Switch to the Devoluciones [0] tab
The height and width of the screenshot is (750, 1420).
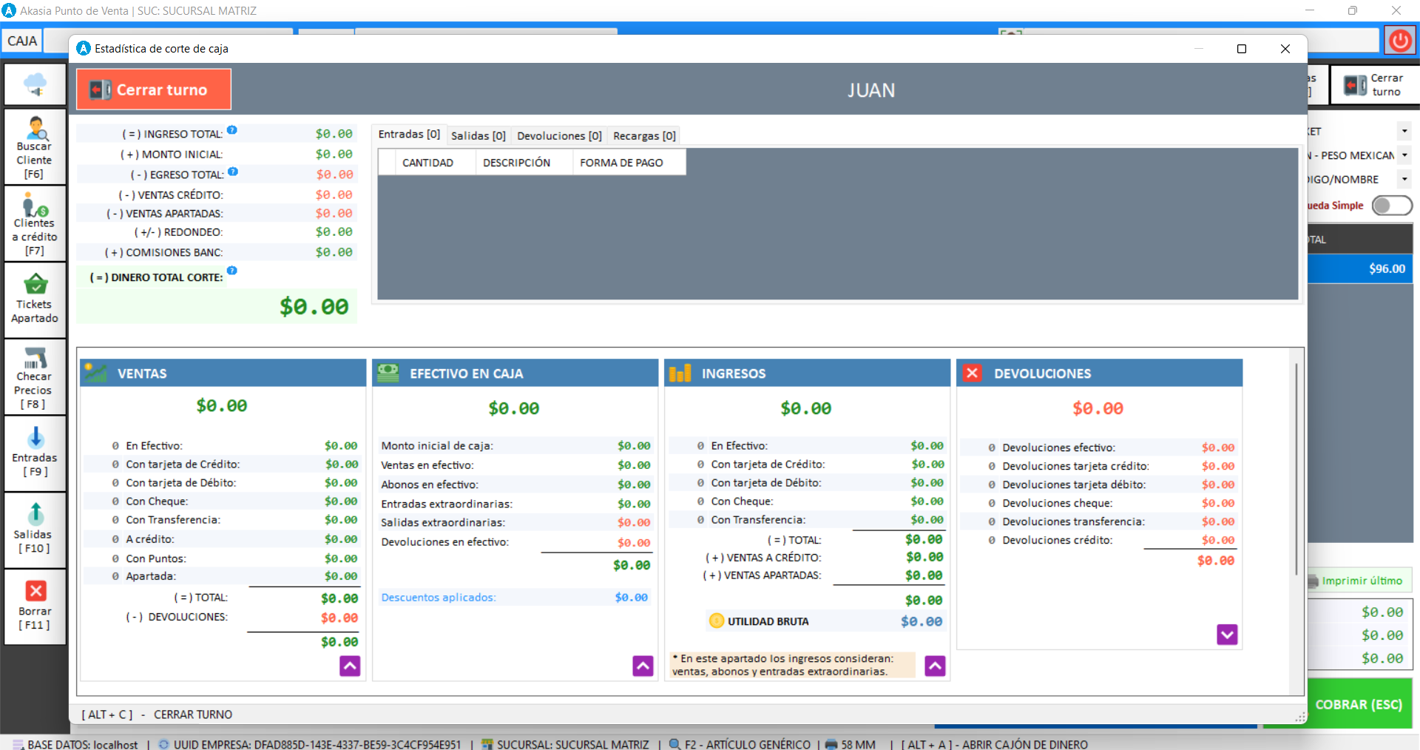(x=559, y=135)
